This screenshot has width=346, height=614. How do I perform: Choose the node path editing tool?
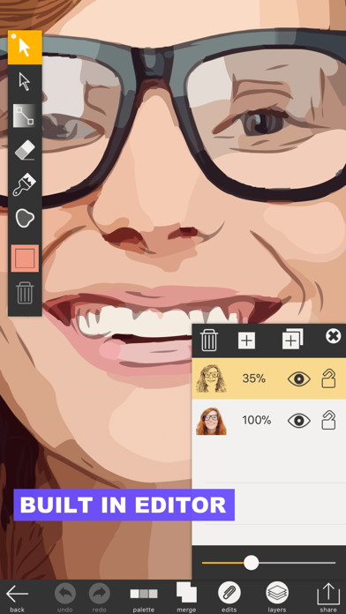coord(25,116)
